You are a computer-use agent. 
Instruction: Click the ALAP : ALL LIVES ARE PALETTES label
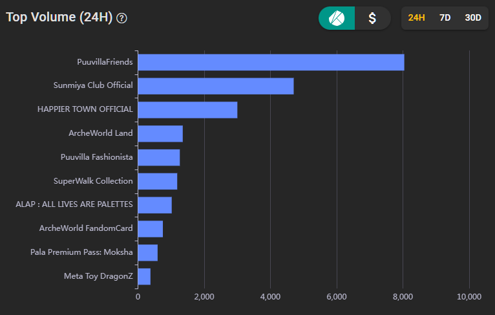[x=74, y=204]
